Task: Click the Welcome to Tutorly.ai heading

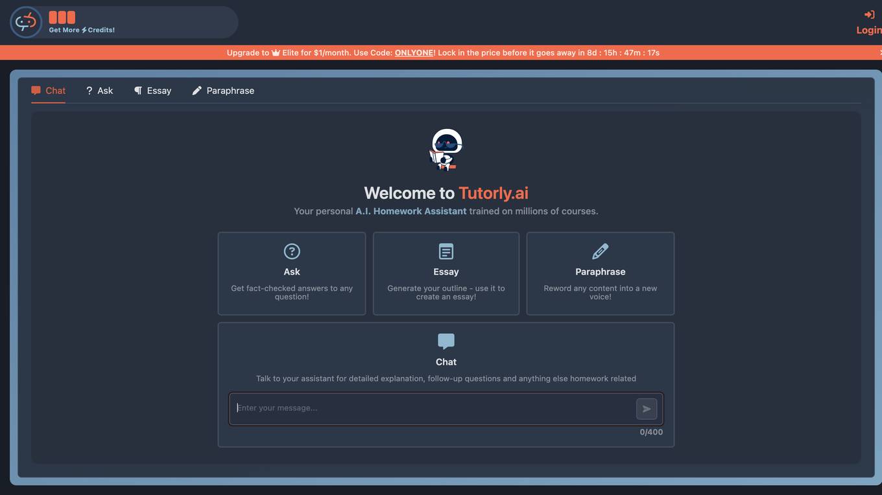Action: [446, 193]
